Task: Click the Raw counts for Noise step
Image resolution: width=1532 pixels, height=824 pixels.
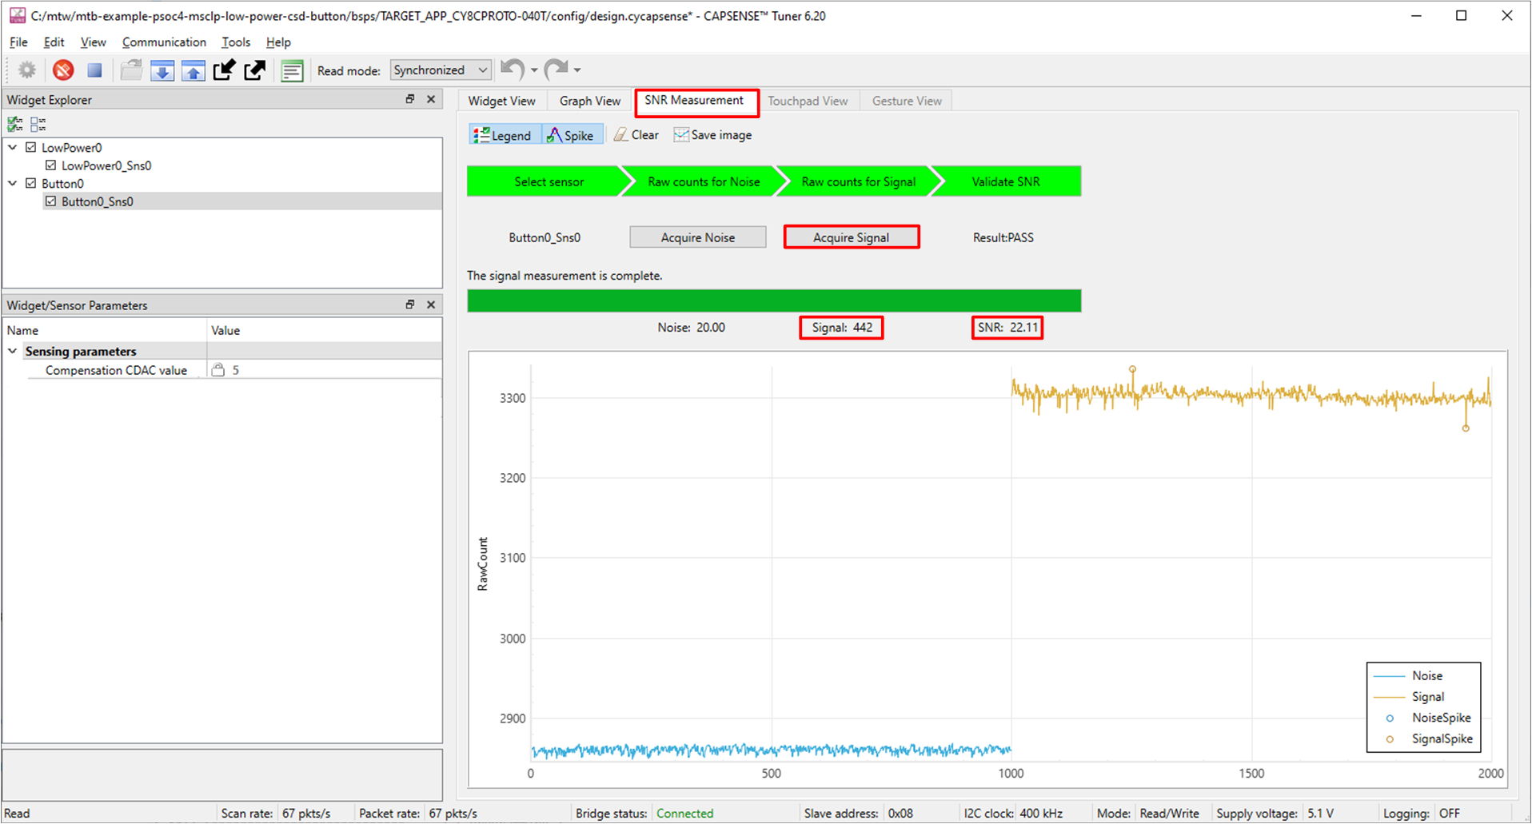Action: coord(702,181)
